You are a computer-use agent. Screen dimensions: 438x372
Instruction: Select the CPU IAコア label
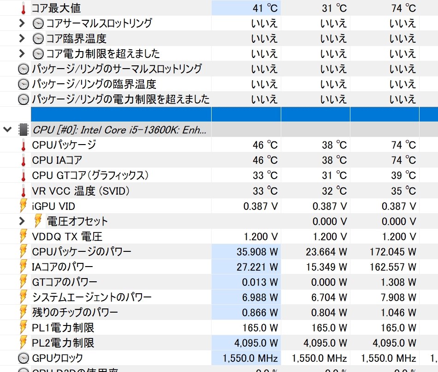(57, 160)
